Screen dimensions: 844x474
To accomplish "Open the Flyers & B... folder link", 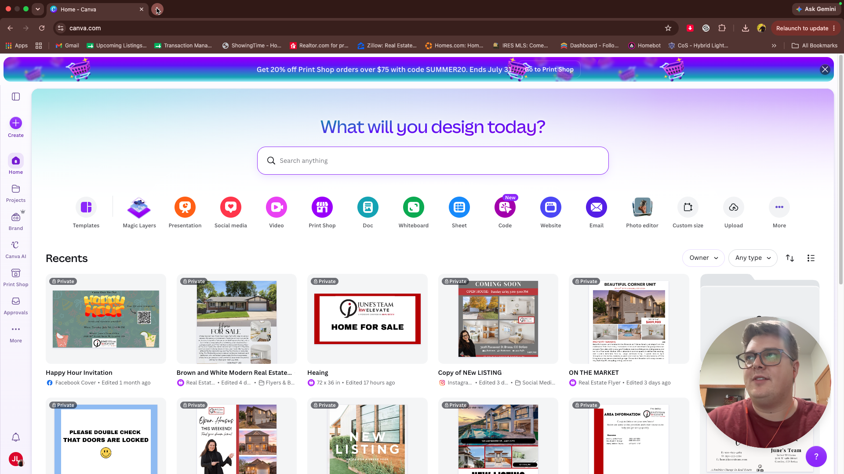I will pos(277,383).
